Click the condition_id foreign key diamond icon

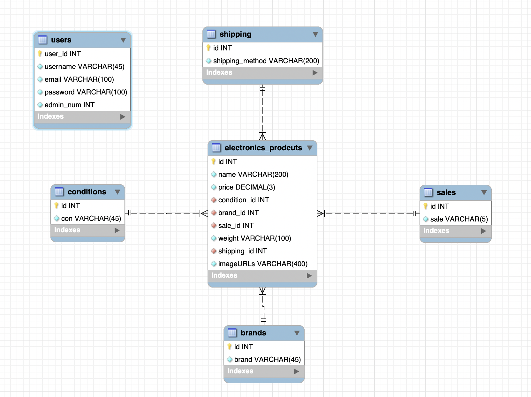214,200
